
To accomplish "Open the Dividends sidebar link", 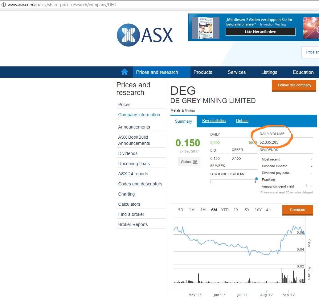I will 128,153.
